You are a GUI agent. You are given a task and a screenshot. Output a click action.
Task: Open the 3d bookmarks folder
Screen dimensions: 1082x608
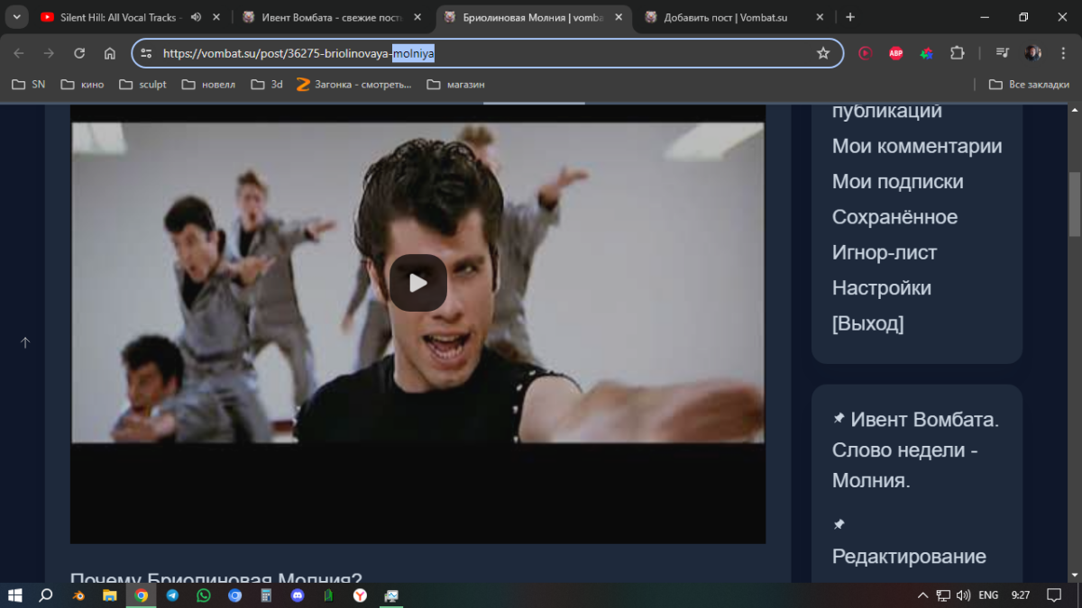267,85
